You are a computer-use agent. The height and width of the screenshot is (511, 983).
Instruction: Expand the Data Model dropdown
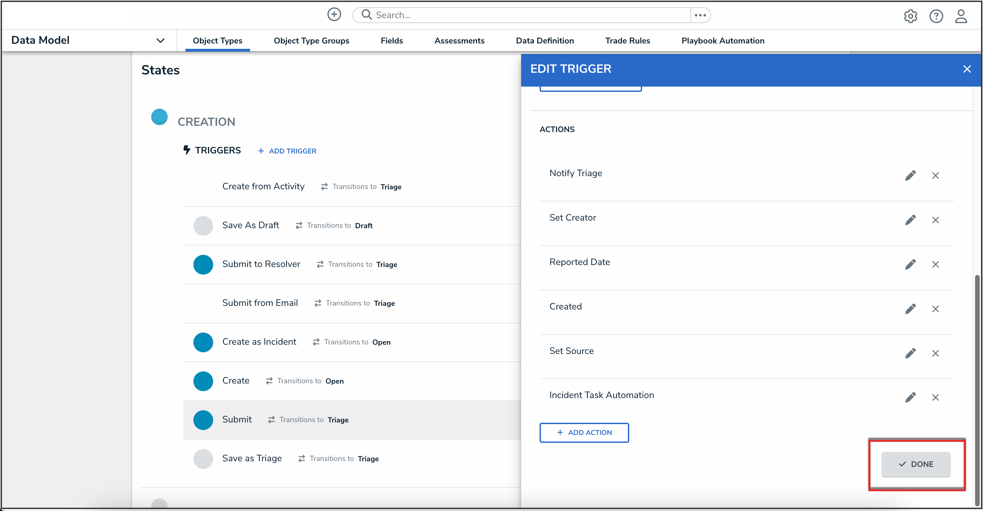pyautogui.click(x=160, y=40)
